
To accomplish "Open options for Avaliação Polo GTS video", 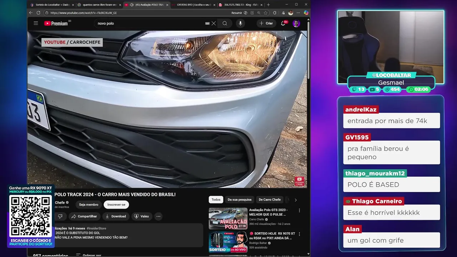I will [299, 211].
